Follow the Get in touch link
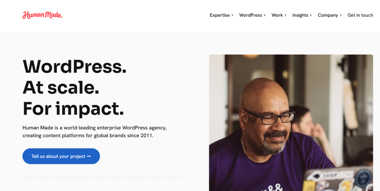 pyautogui.click(x=360, y=15)
